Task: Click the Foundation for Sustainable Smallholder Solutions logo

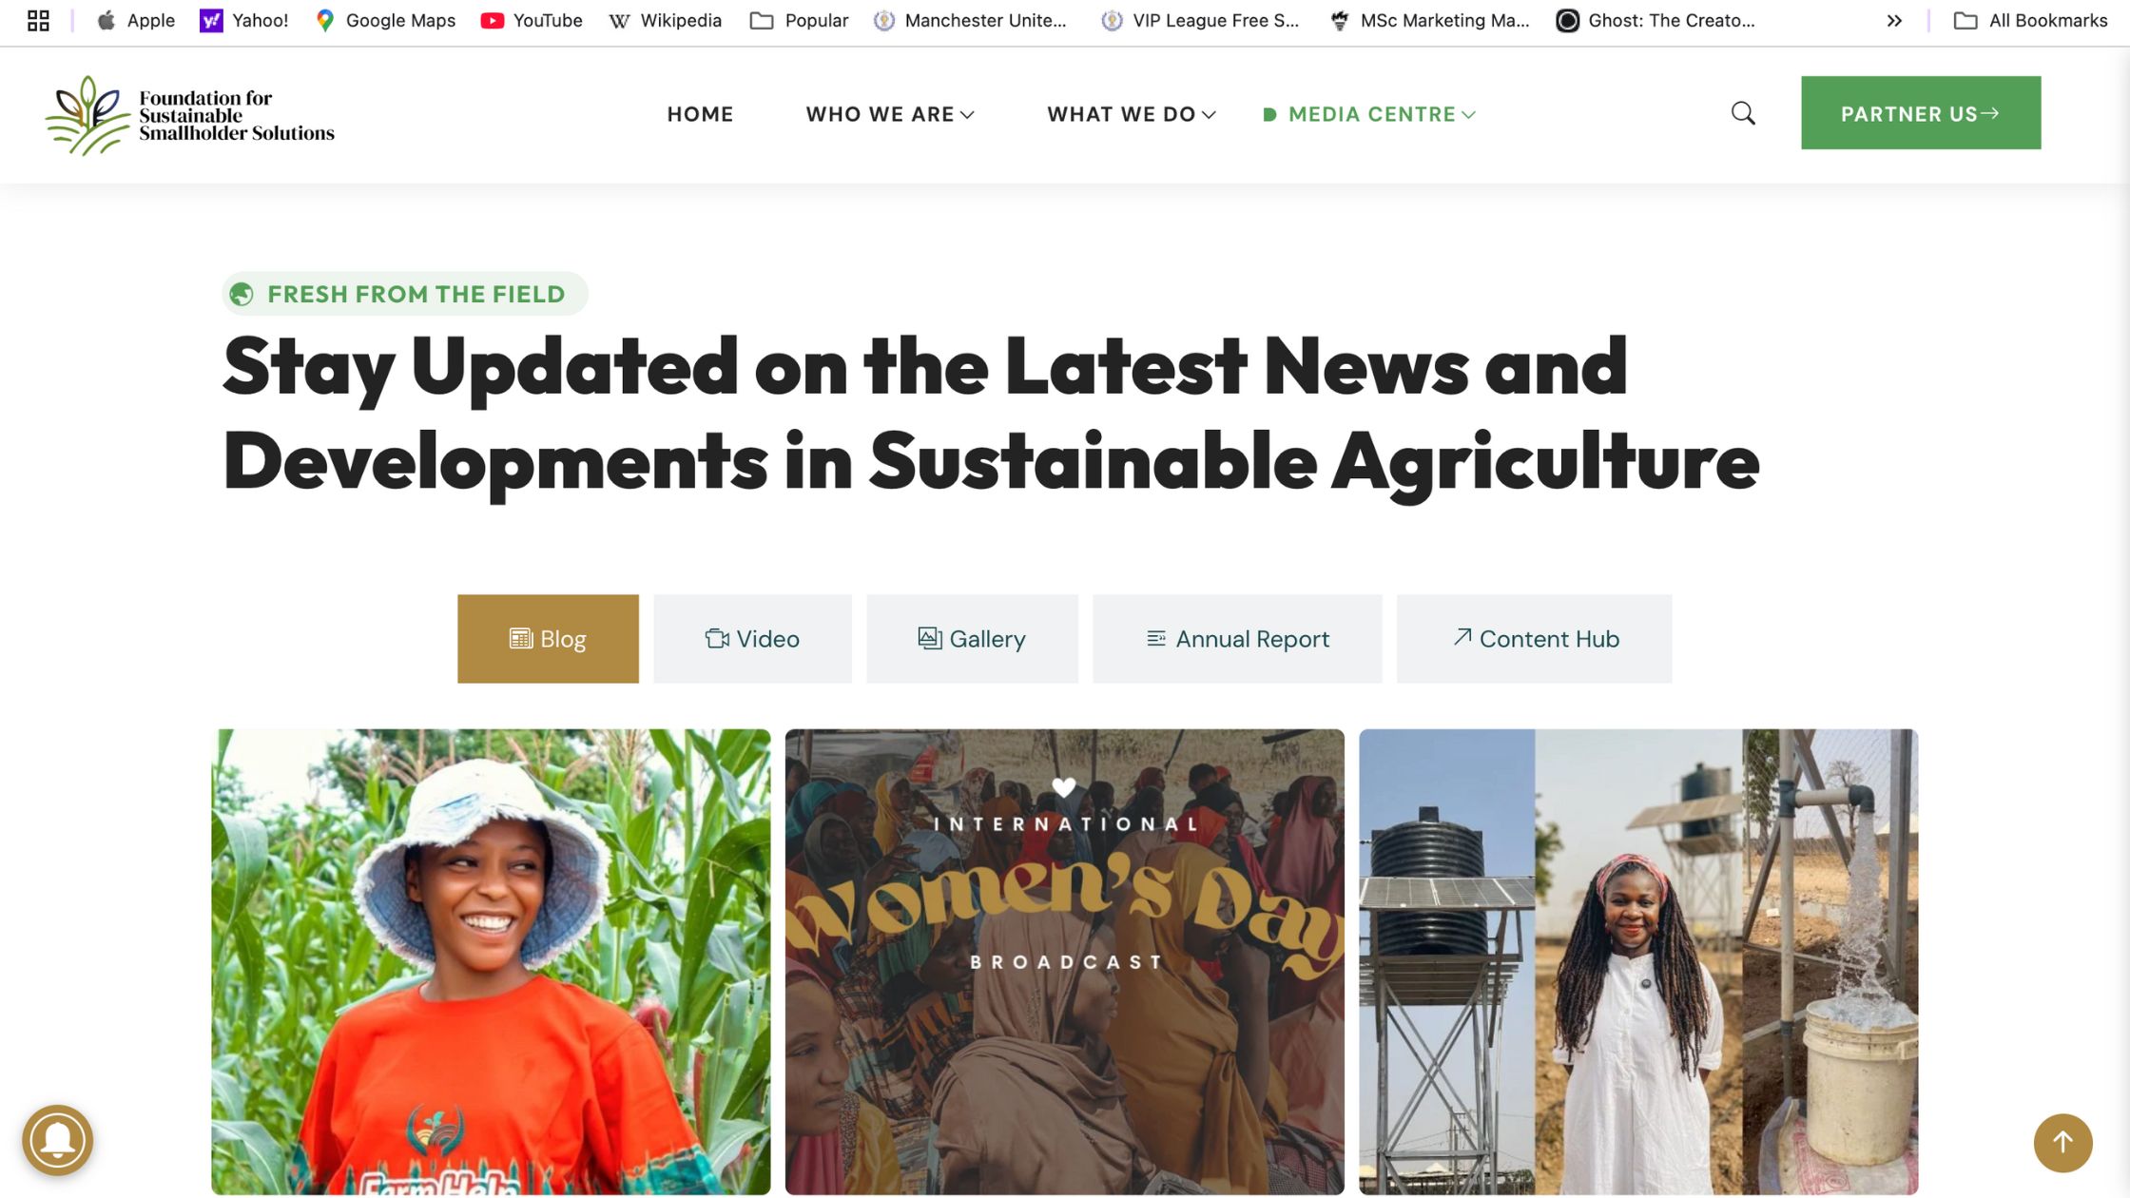Action: click(x=190, y=115)
